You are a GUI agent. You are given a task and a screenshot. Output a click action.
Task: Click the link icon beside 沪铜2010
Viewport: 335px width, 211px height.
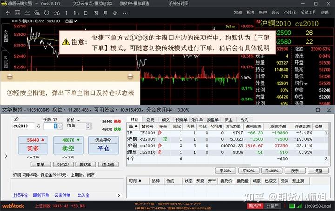tap(14, 21)
